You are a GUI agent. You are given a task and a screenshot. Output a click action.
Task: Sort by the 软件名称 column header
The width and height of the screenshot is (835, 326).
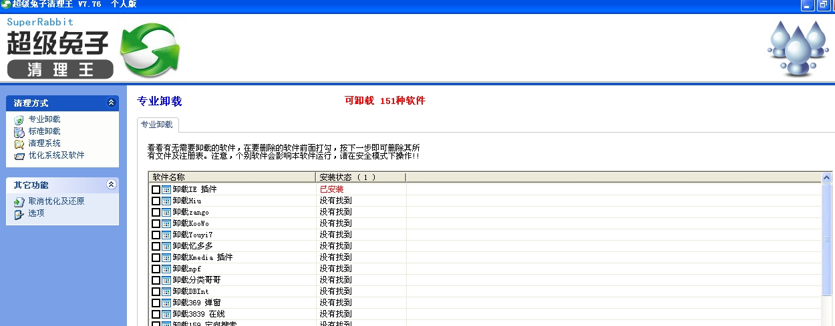[232, 177]
